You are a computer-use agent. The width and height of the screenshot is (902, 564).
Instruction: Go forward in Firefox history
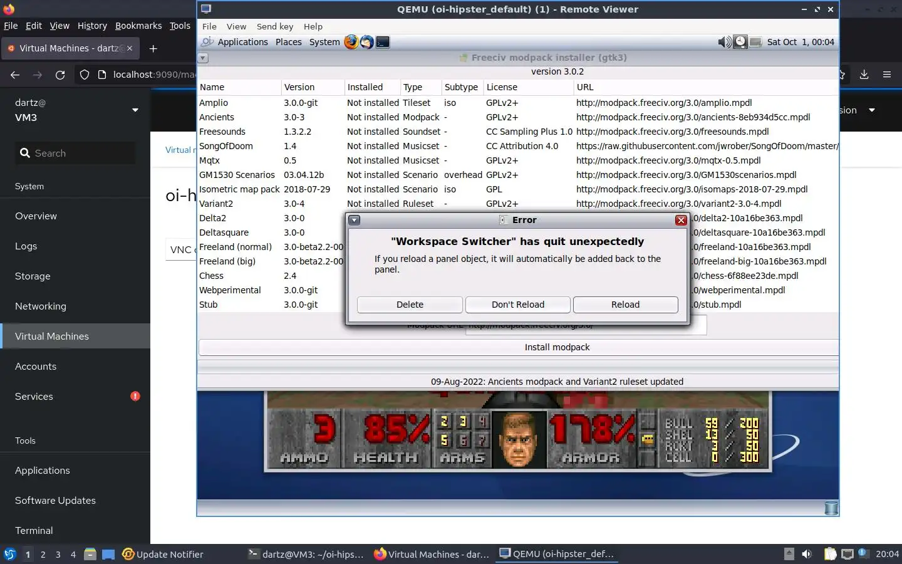pos(38,75)
